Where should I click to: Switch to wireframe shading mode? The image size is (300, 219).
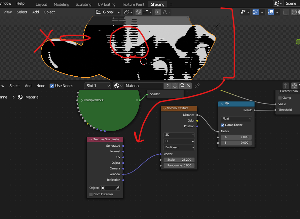[x=294, y=12]
